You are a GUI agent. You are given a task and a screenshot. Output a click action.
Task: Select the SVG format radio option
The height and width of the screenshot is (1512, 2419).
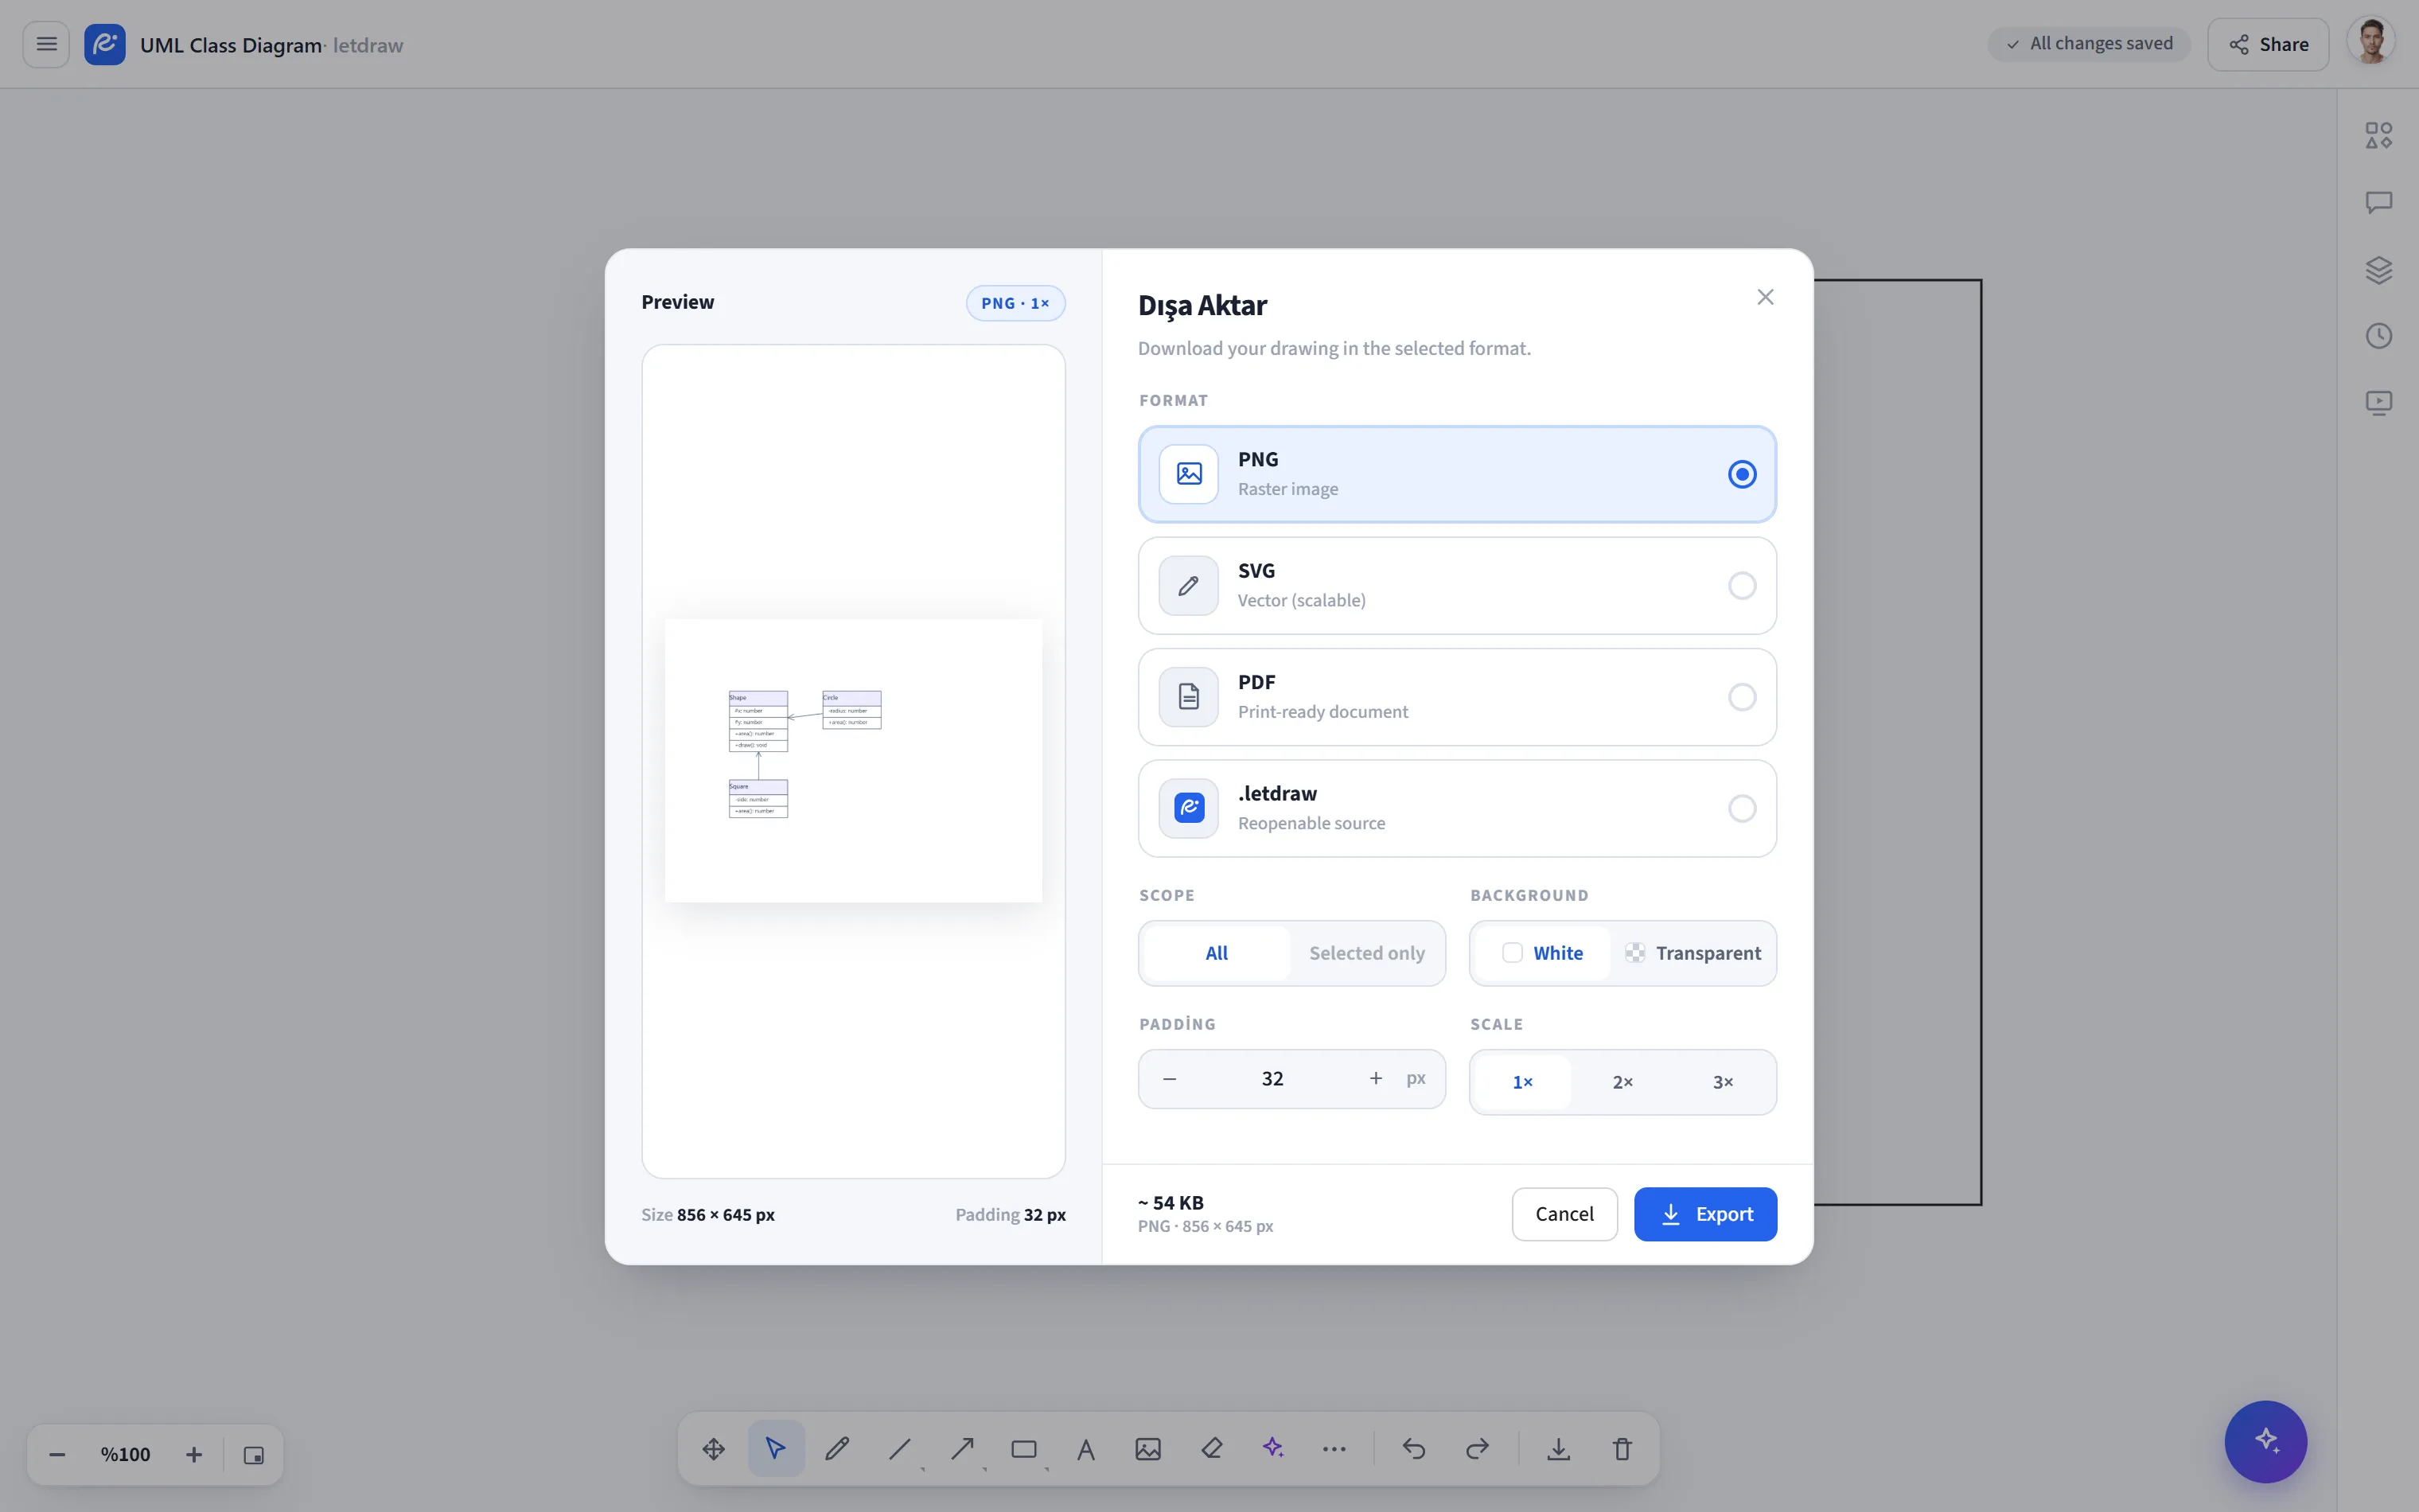(x=1456, y=585)
